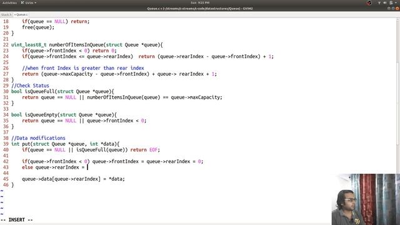The height and width of the screenshot is (225, 400).
Task: Click "else queue->rearIndex =" on line 43
Action: point(53,167)
